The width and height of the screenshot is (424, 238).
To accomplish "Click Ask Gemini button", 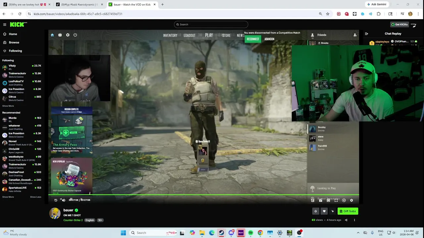I will pos(377,5).
